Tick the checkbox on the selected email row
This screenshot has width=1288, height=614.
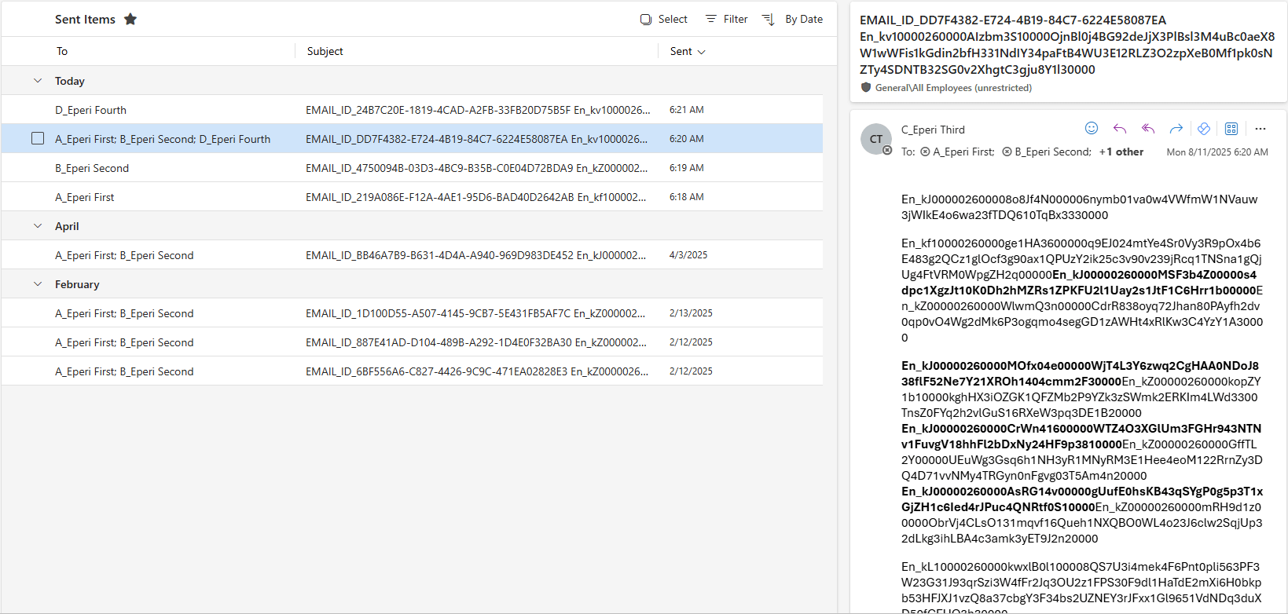click(x=38, y=139)
